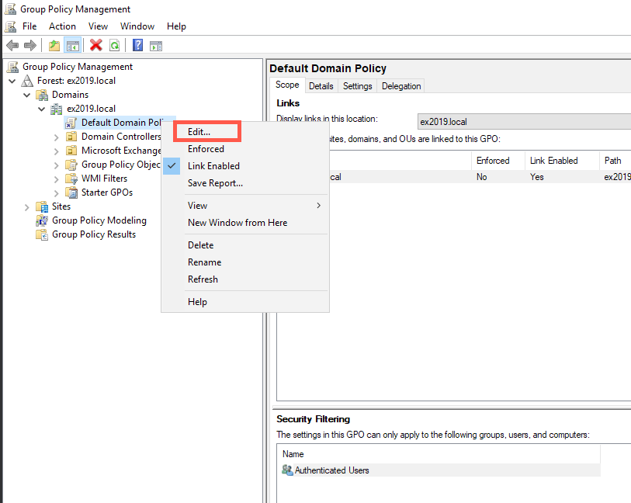Click the Show/Hide Action Pane icon

click(x=156, y=46)
